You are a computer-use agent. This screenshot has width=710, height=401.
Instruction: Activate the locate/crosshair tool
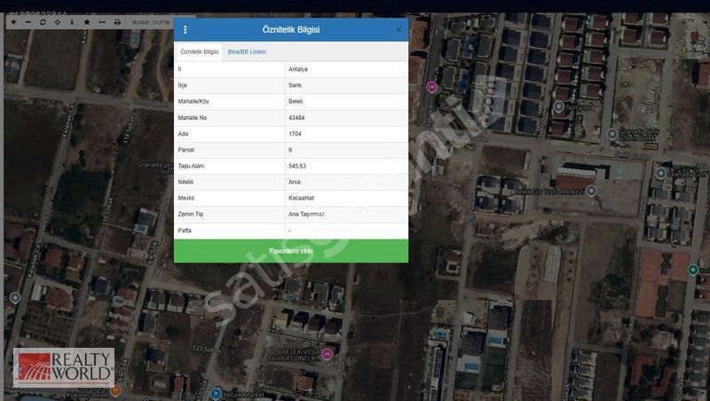point(58,22)
